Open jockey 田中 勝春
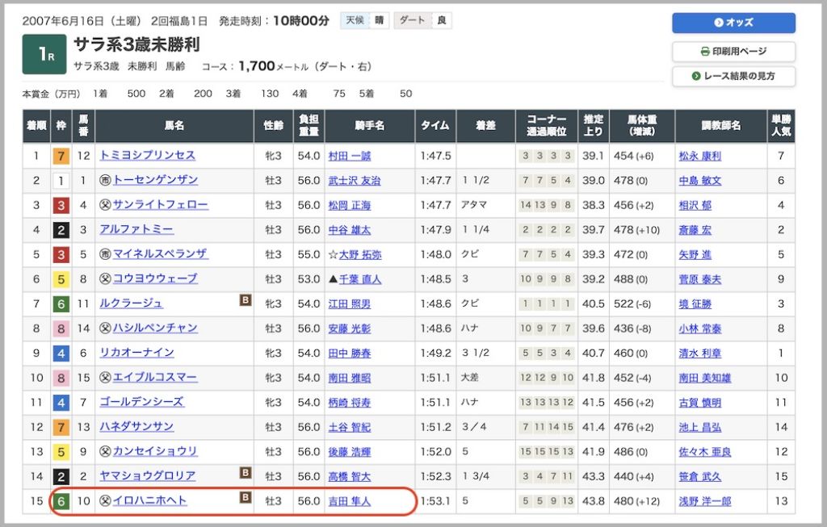The width and height of the screenshot is (827, 527). point(349,353)
